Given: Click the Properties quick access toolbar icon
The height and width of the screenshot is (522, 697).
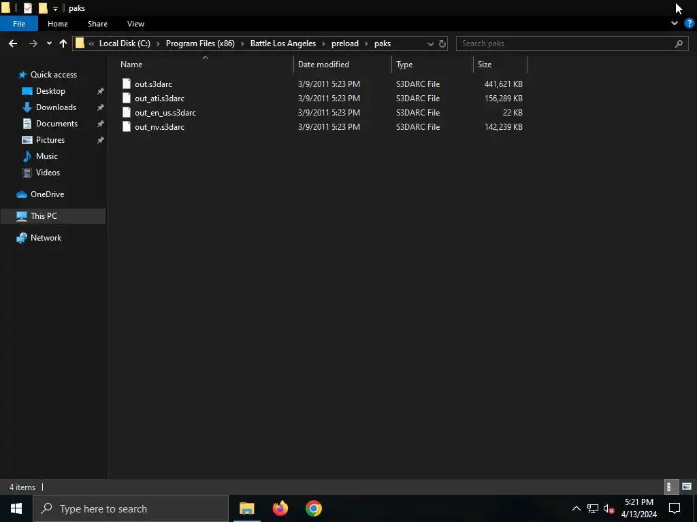Looking at the screenshot, I should click(x=27, y=8).
